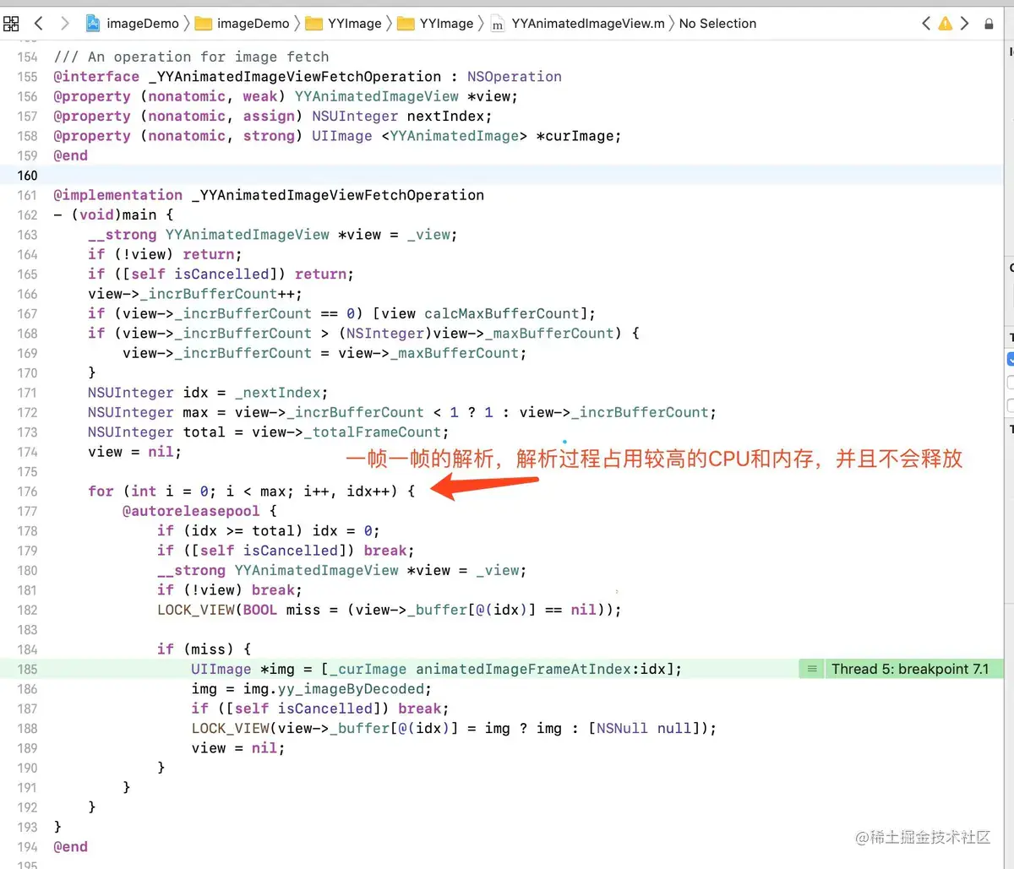The width and height of the screenshot is (1014, 869).
Task: Click line number 162 in gutter
Action: pos(28,215)
